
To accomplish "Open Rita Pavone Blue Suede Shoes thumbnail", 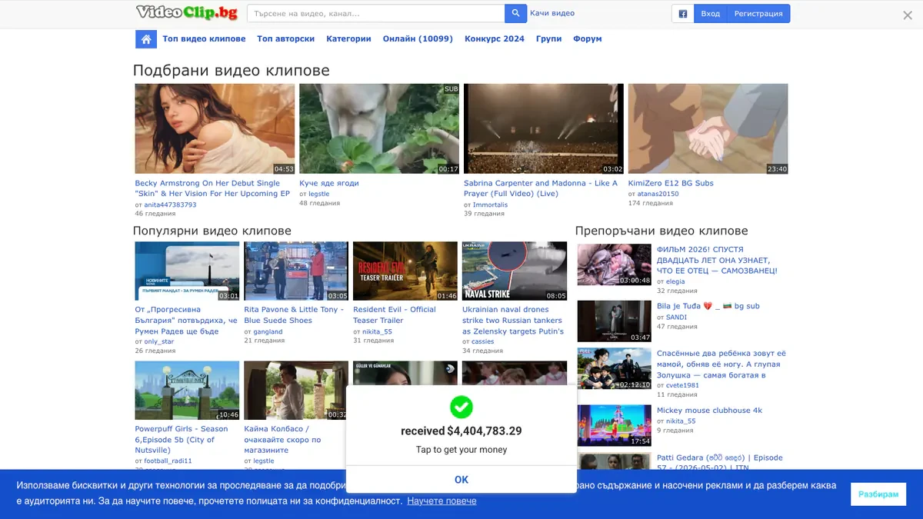I will click(x=296, y=271).
